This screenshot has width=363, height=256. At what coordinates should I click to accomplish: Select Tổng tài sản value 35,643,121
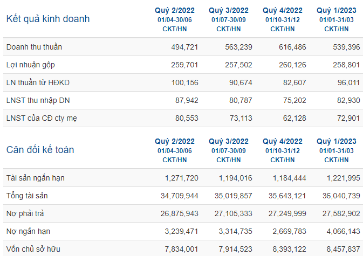click(x=287, y=196)
